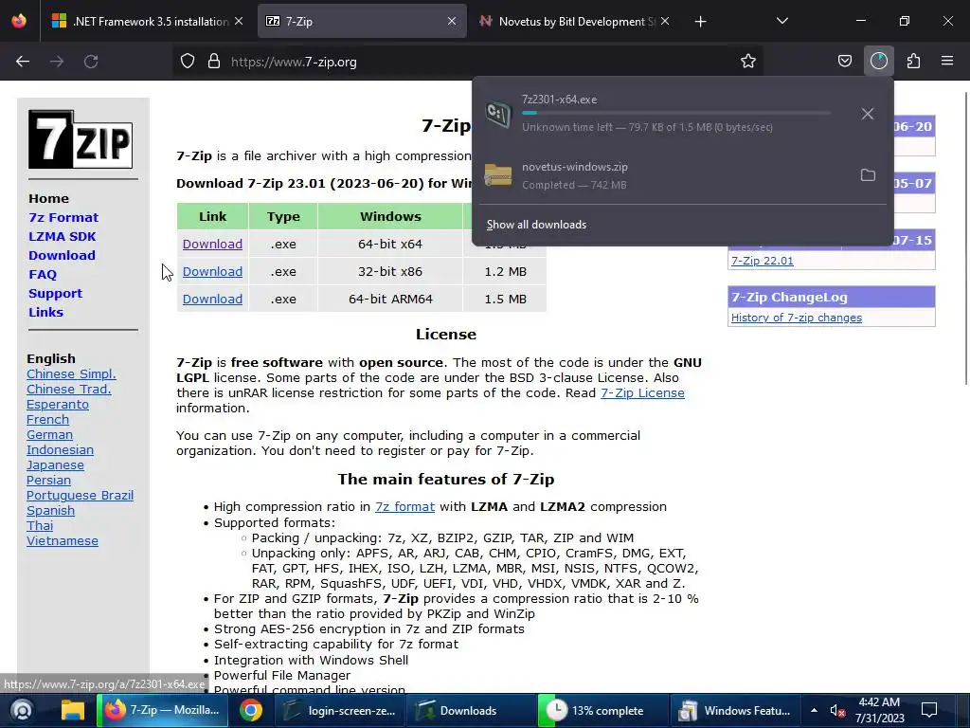The width and height of the screenshot is (970, 728).
Task: Click the page vertical scrollbar
Action: 965,238
